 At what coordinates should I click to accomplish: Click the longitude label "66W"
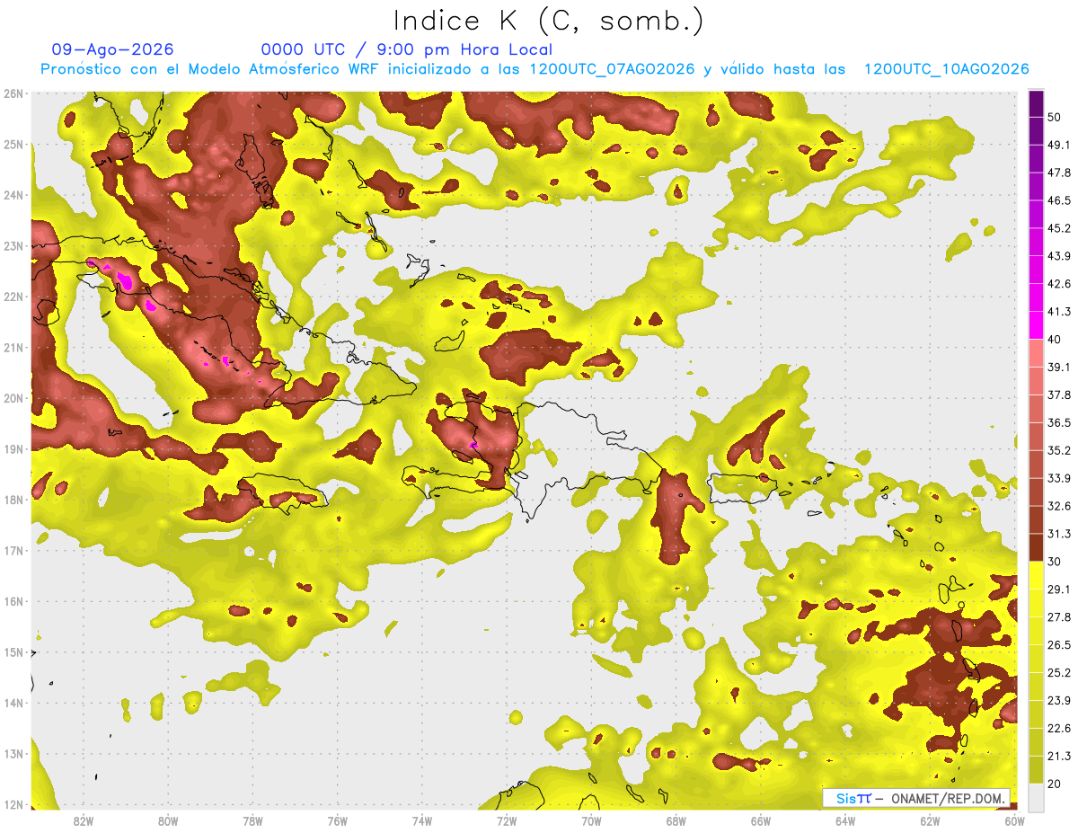[x=761, y=820]
